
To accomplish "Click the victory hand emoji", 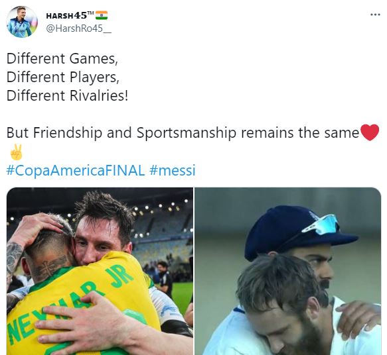I will point(17,152).
